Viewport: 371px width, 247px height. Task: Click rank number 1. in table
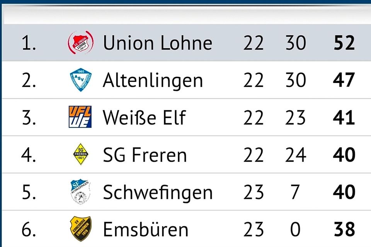coord(29,43)
